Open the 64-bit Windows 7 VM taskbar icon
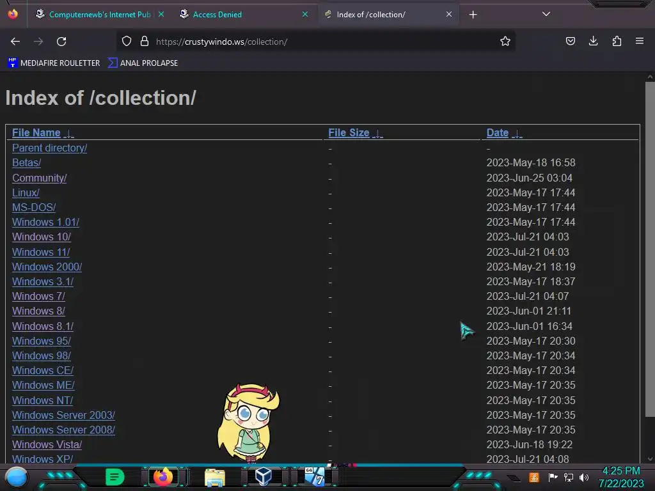This screenshot has height=491, width=655. click(314, 476)
